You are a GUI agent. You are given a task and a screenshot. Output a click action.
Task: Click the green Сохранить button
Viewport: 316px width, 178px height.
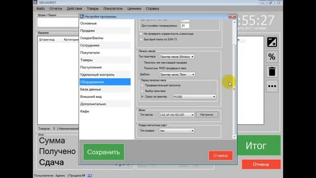104,152
